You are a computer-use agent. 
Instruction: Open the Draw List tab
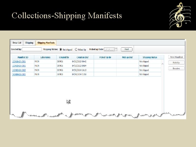coord(17,43)
